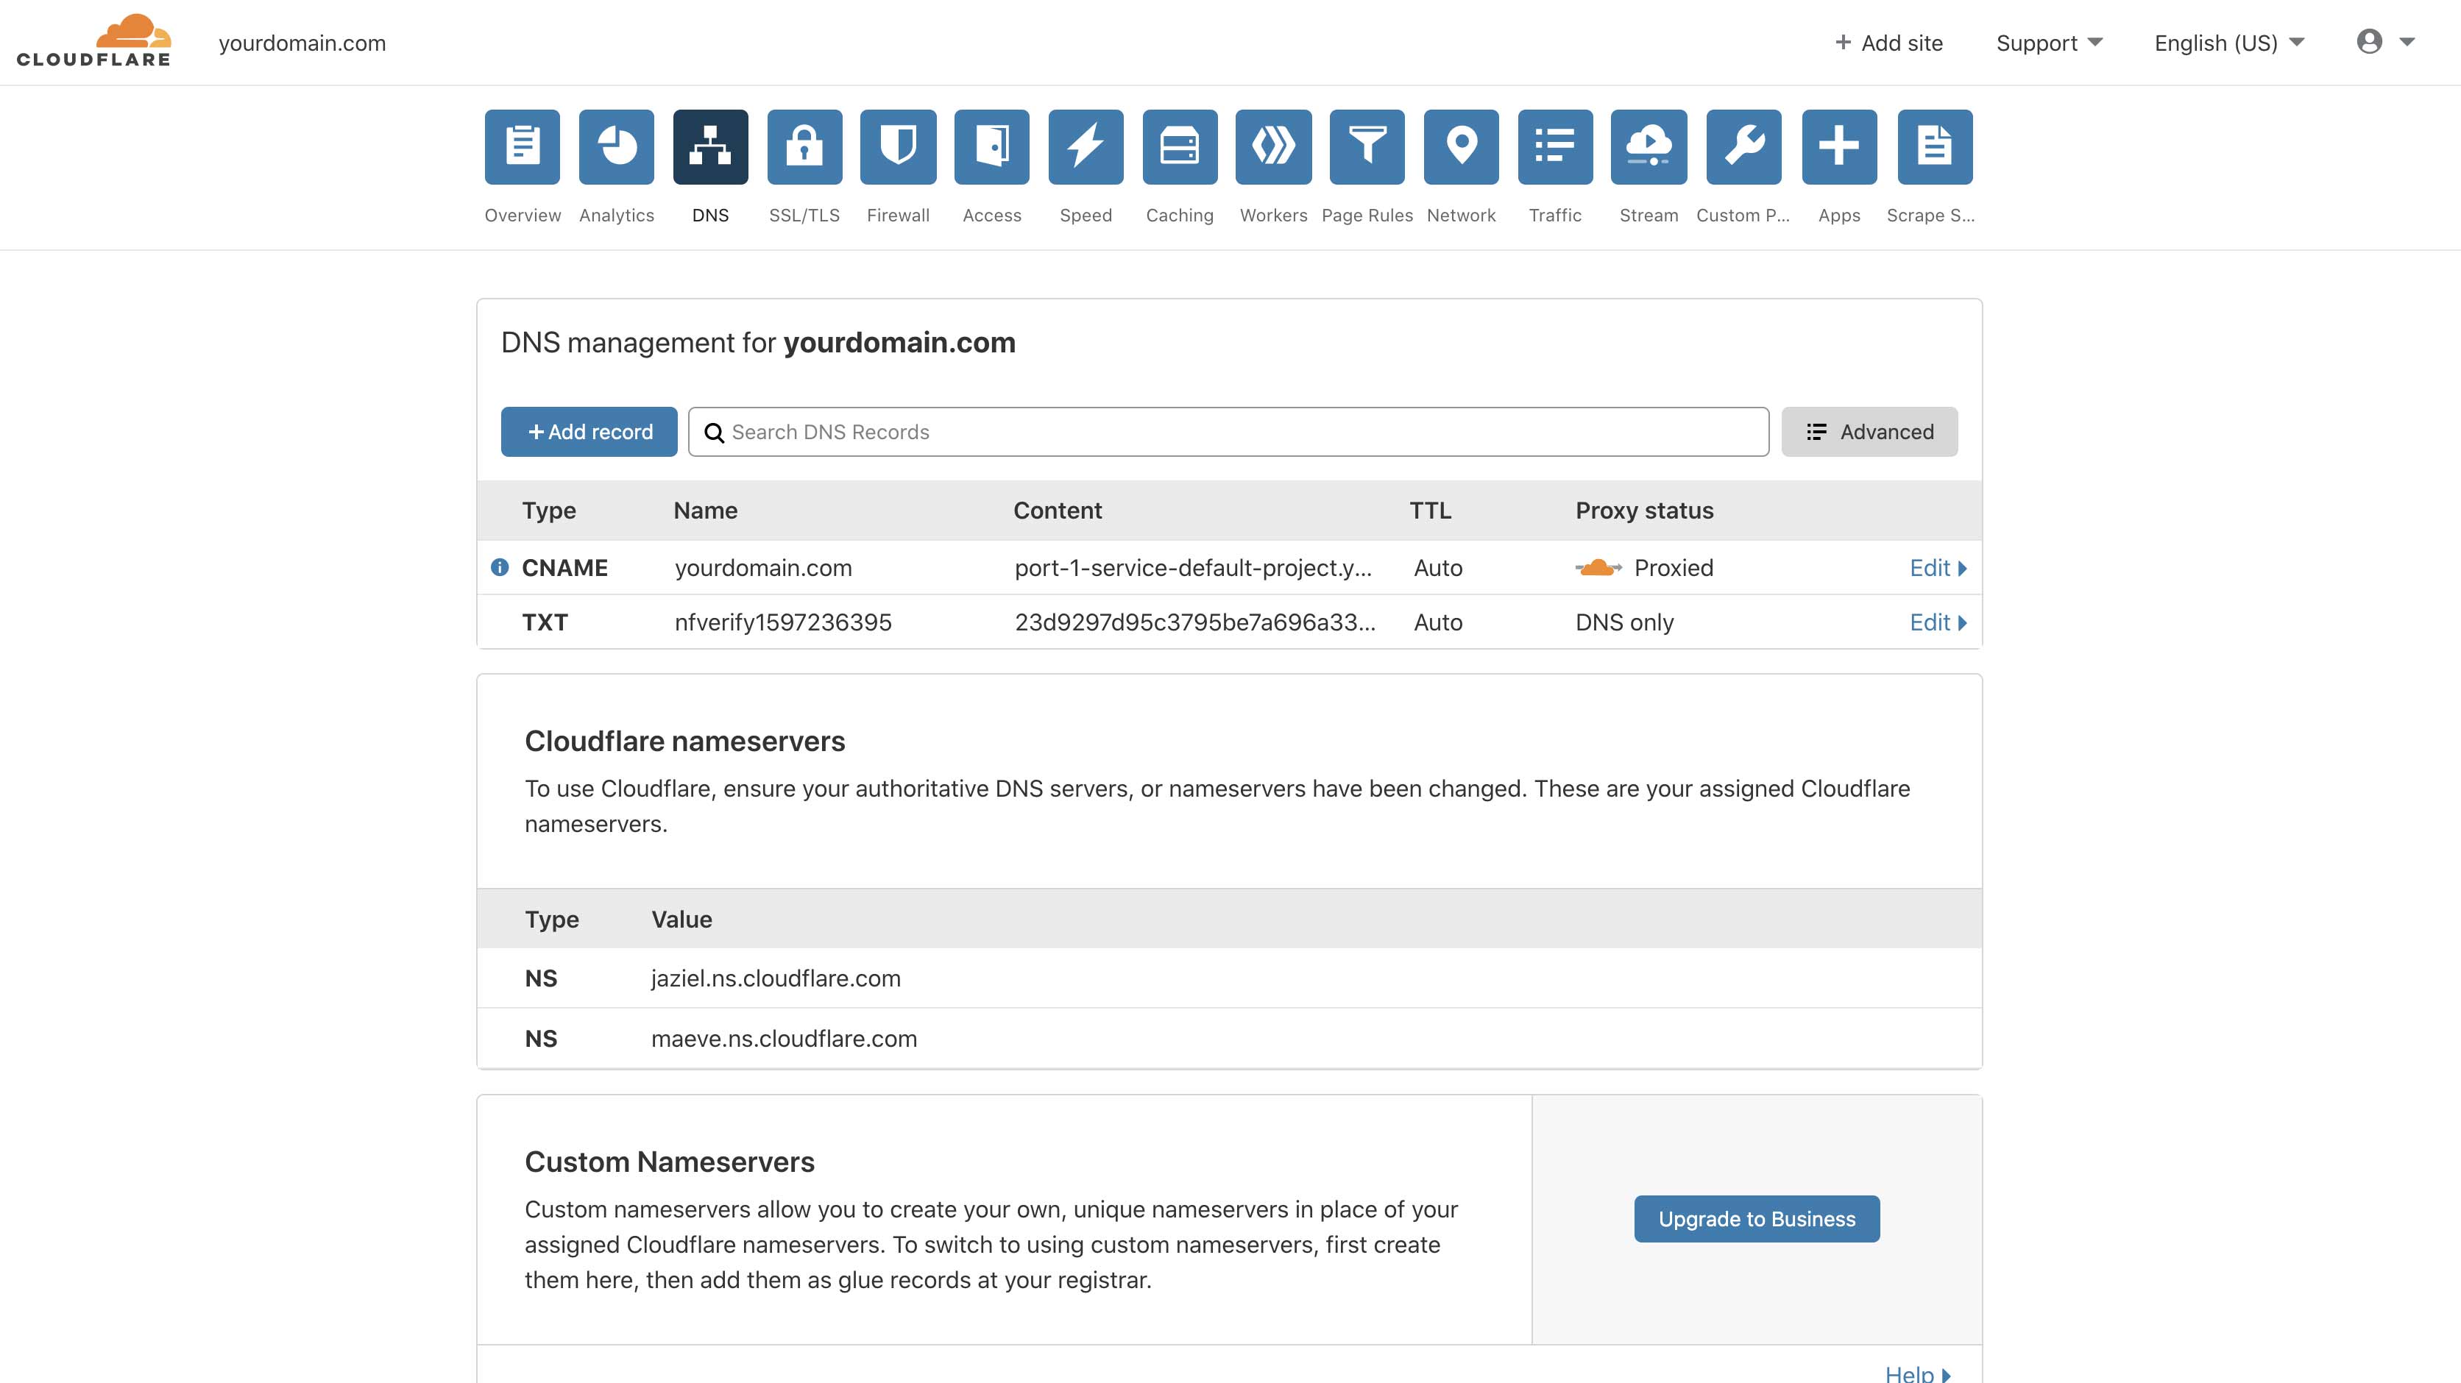
Task: Click the Add record button
Action: [x=589, y=432]
